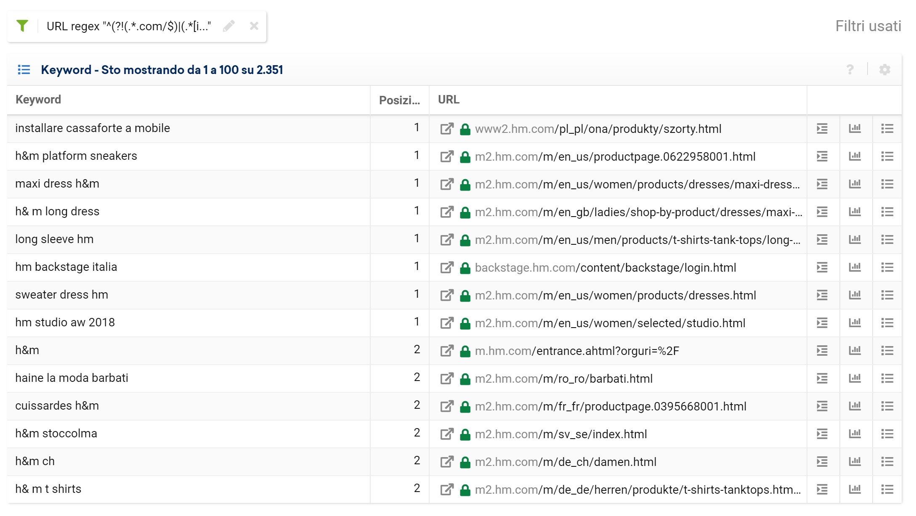Screen dimensions: 916x516
Task: Select keyword 'h& m long dress'
Action: tap(57, 212)
